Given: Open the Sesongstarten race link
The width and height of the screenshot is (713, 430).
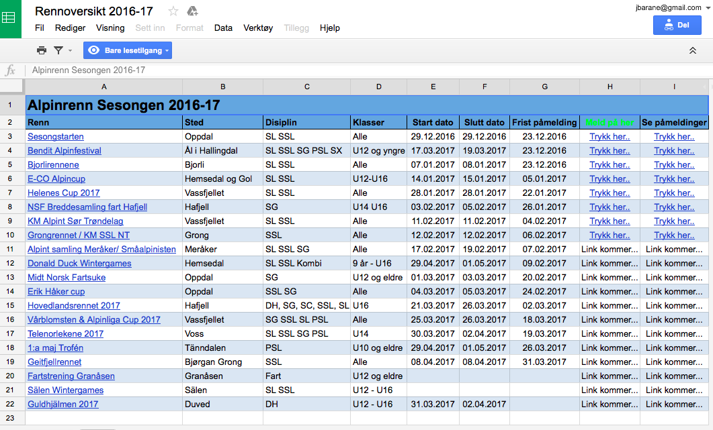Looking at the screenshot, I should point(56,136).
